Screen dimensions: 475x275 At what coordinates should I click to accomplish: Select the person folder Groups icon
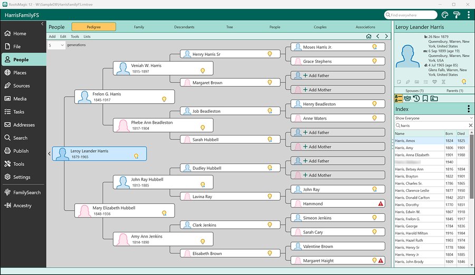pos(434,99)
